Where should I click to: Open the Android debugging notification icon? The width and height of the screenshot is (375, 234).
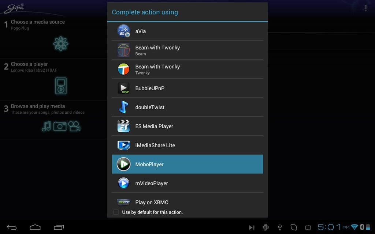pos(266,227)
